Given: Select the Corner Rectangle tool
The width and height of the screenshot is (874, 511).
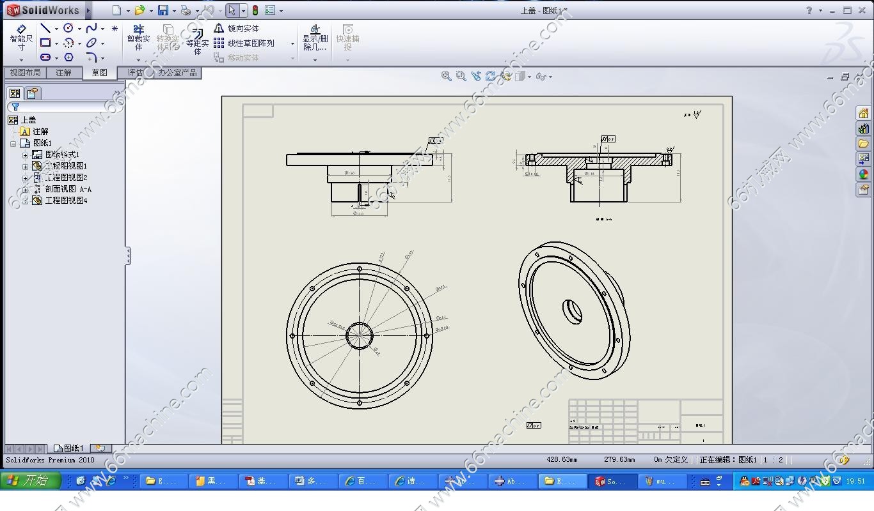Looking at the screenshot, I should pyautogui.click(x=45, y=43).
